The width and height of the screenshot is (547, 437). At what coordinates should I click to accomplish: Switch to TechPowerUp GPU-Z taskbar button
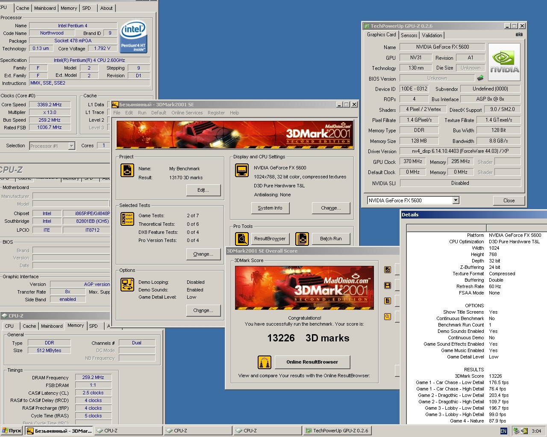tap(337, 431)
